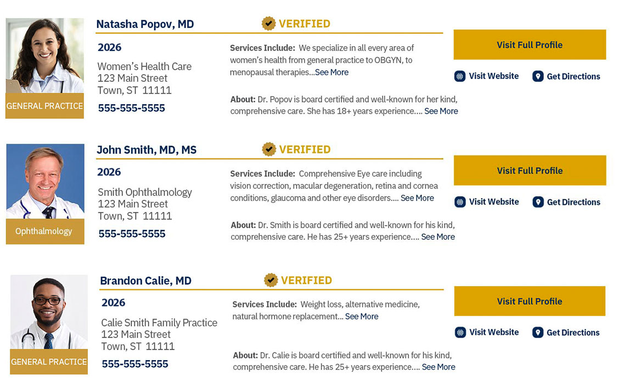
Task: Open Natasha Popov's full profile
Action: (x=530, y=45)
